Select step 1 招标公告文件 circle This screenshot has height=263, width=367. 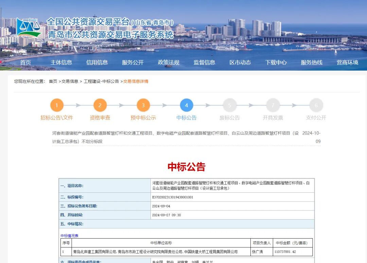pyautogui.click(x=57, y=106)
